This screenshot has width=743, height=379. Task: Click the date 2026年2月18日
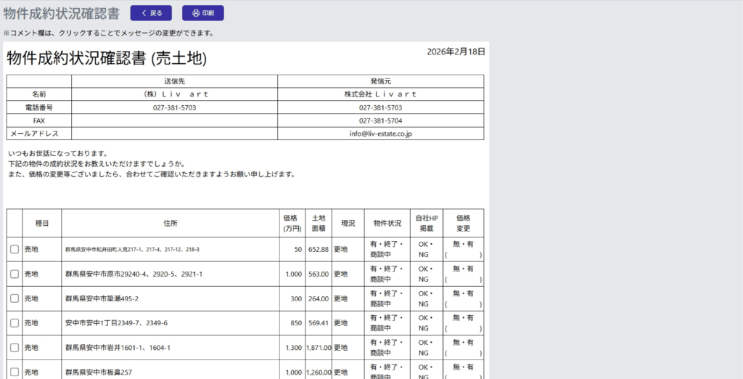456,52
